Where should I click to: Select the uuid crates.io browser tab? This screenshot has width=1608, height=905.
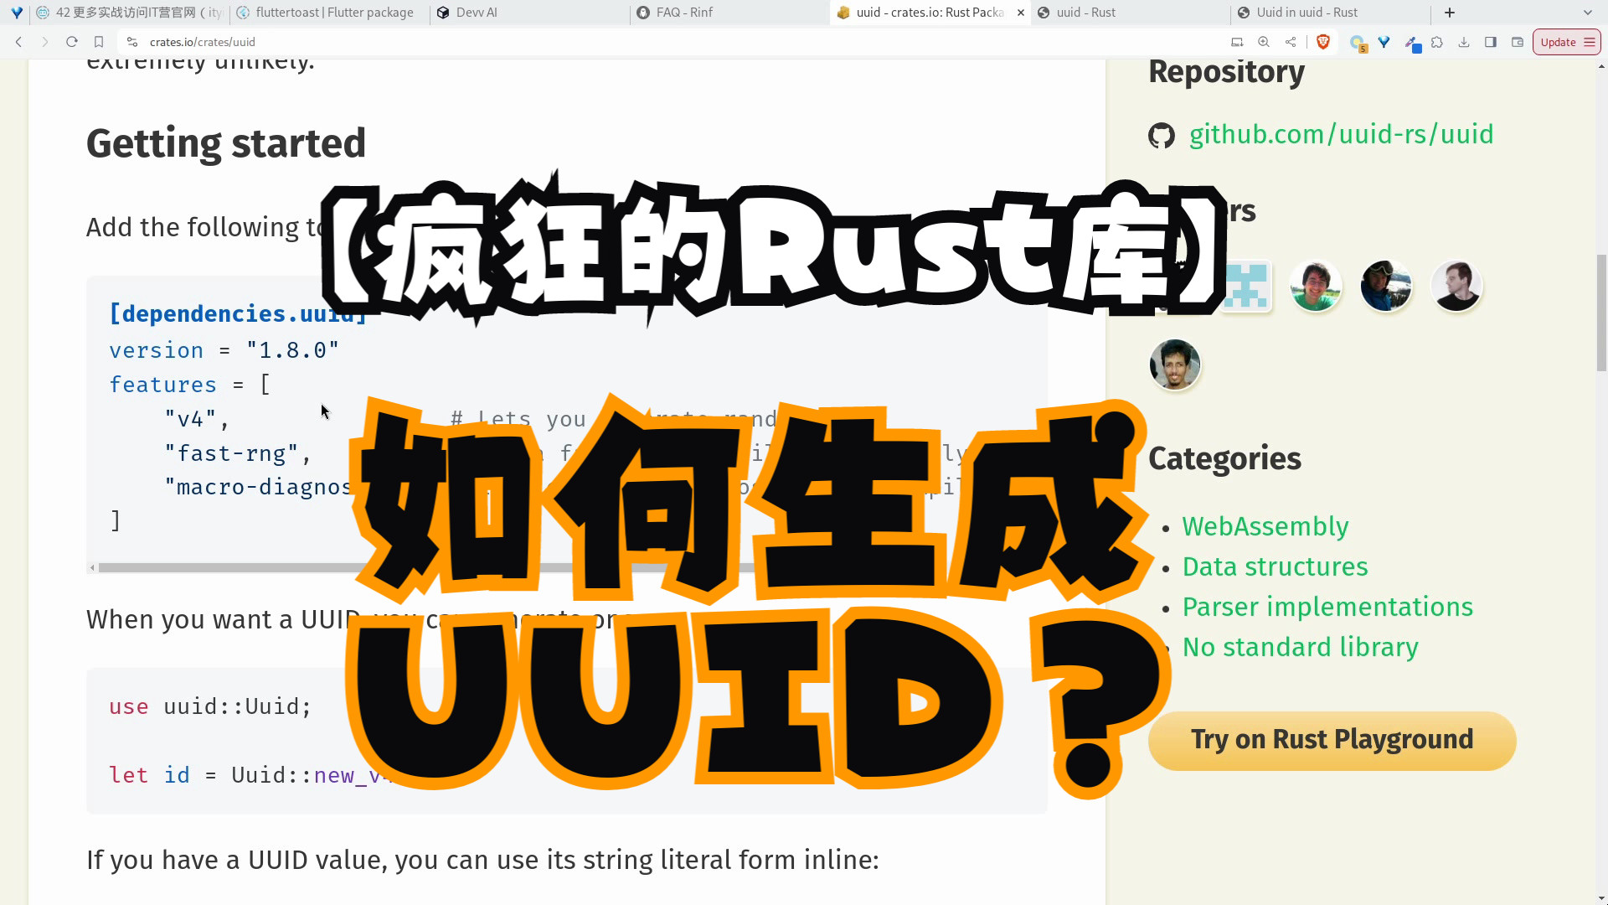tap(929, 13)
